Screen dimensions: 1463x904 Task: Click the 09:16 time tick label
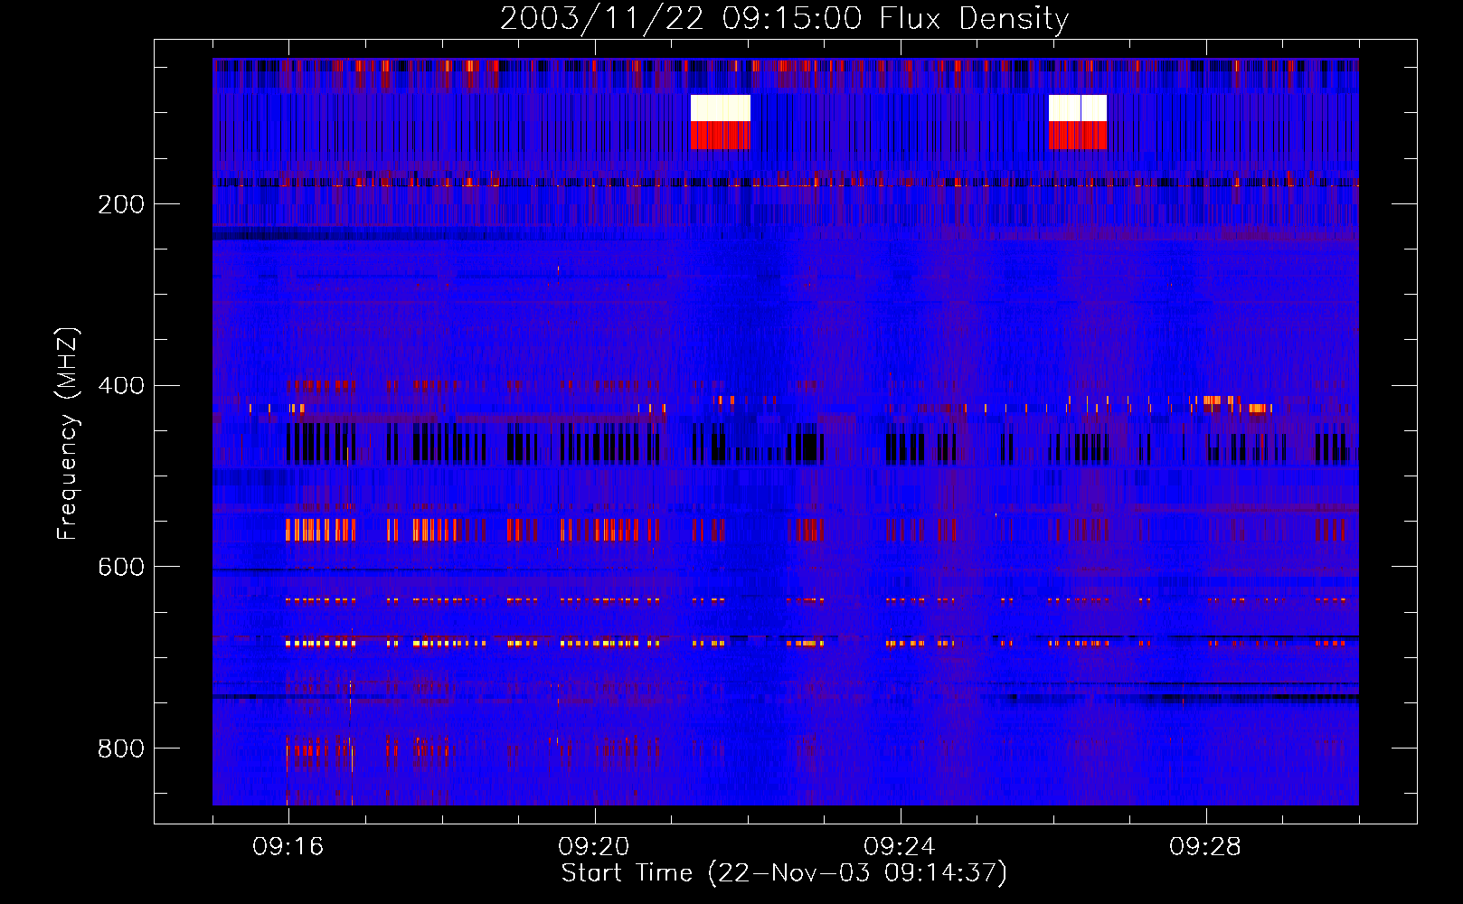(x=288, y=847)
